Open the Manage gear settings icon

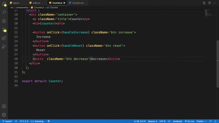coord(4,115)
